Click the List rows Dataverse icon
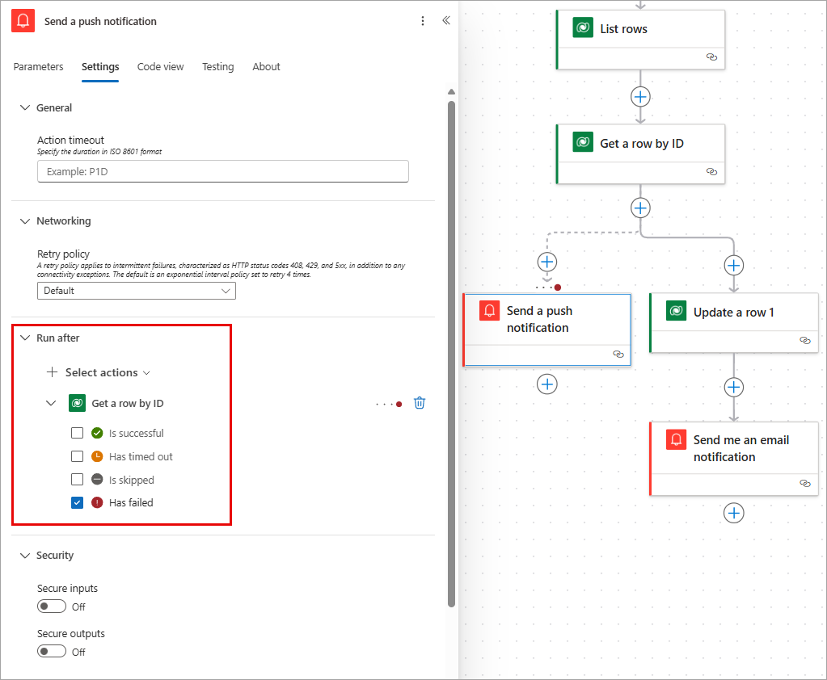This screenshot has width=827, height=680. [583, 27]
